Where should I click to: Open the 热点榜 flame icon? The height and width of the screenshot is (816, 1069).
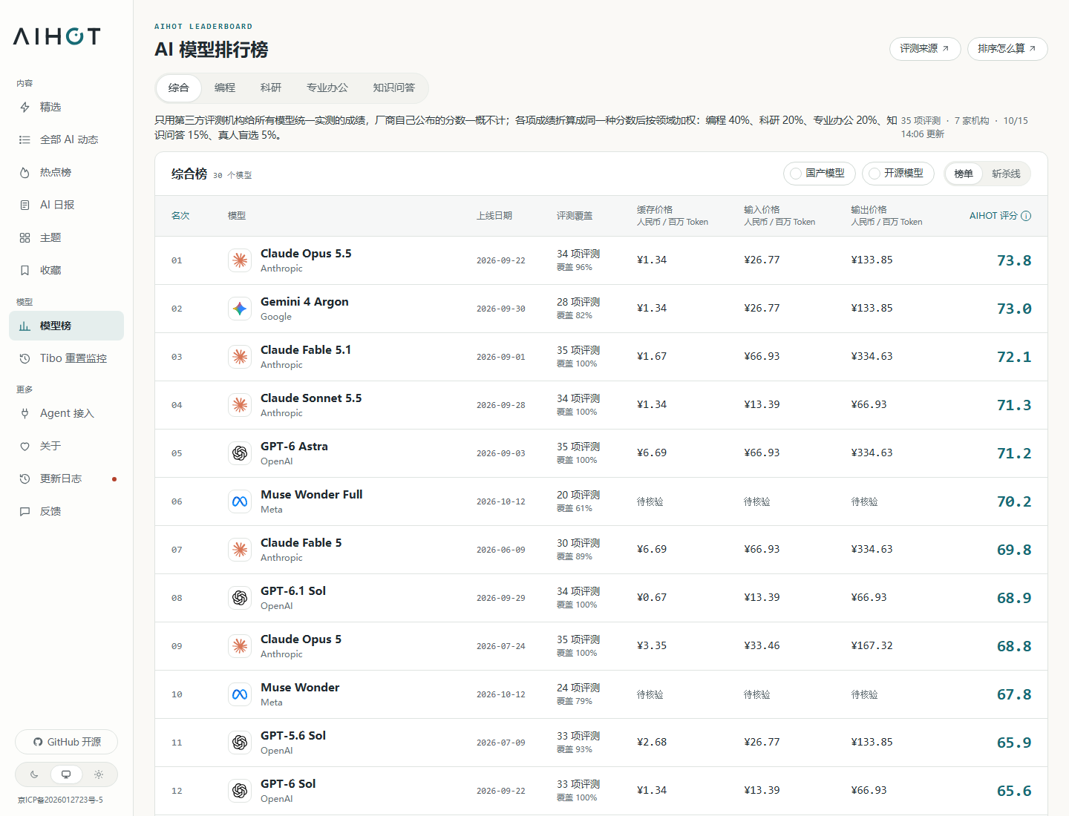[x=24, y=172]
